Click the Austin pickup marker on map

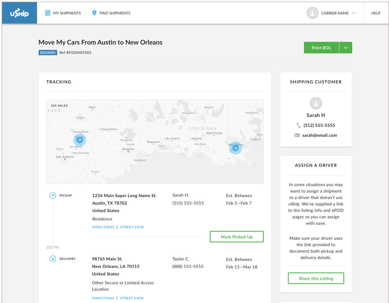[80, 140]
